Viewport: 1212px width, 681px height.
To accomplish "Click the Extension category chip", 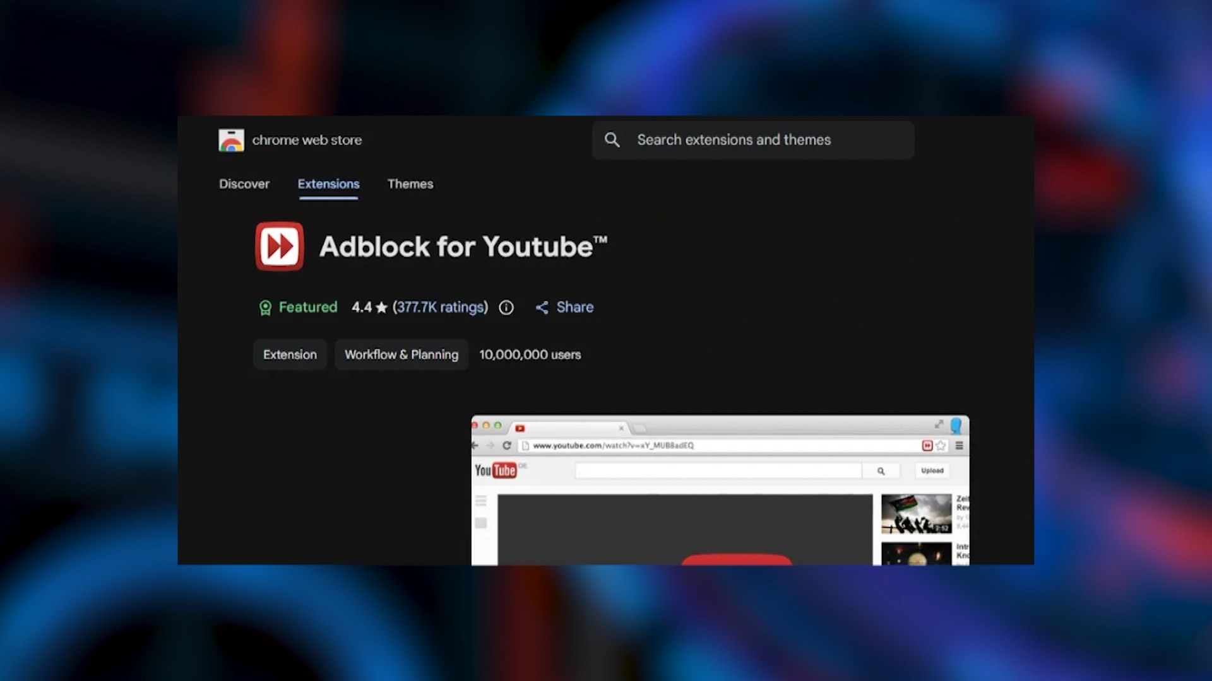I will pos(290,355).
